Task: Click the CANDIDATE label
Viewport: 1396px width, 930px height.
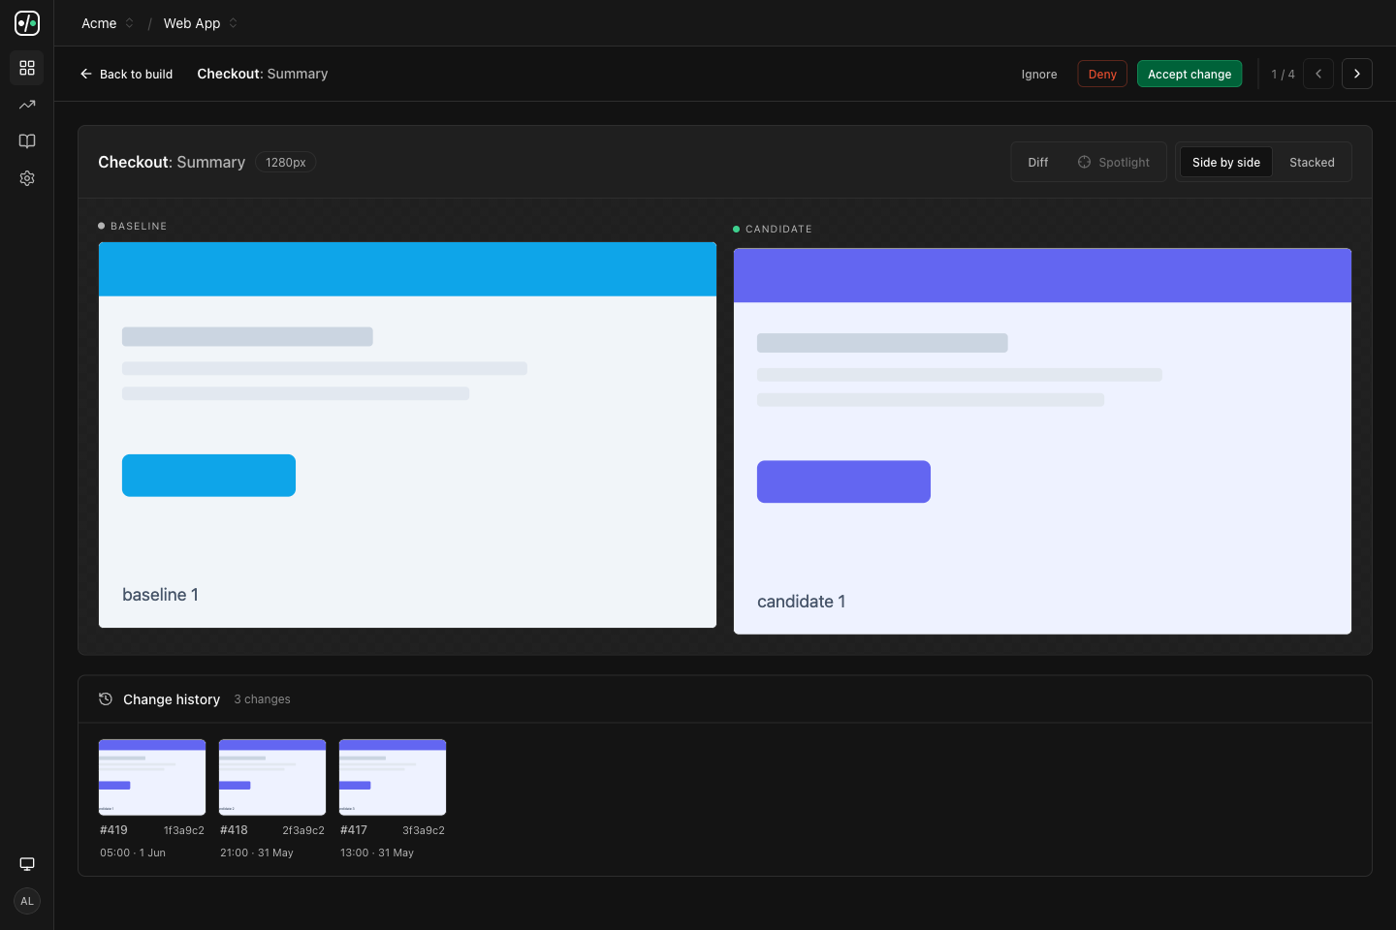Action: point(778,229)
